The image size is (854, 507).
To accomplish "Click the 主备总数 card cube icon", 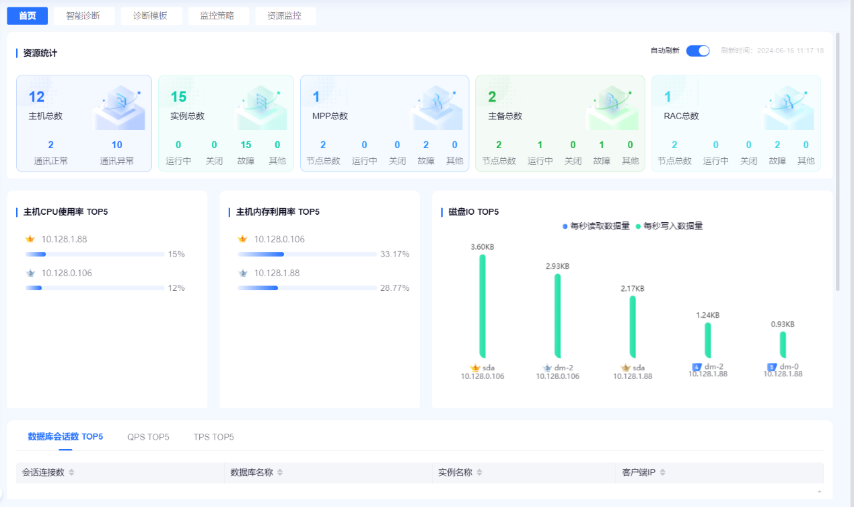I will 612,106.
